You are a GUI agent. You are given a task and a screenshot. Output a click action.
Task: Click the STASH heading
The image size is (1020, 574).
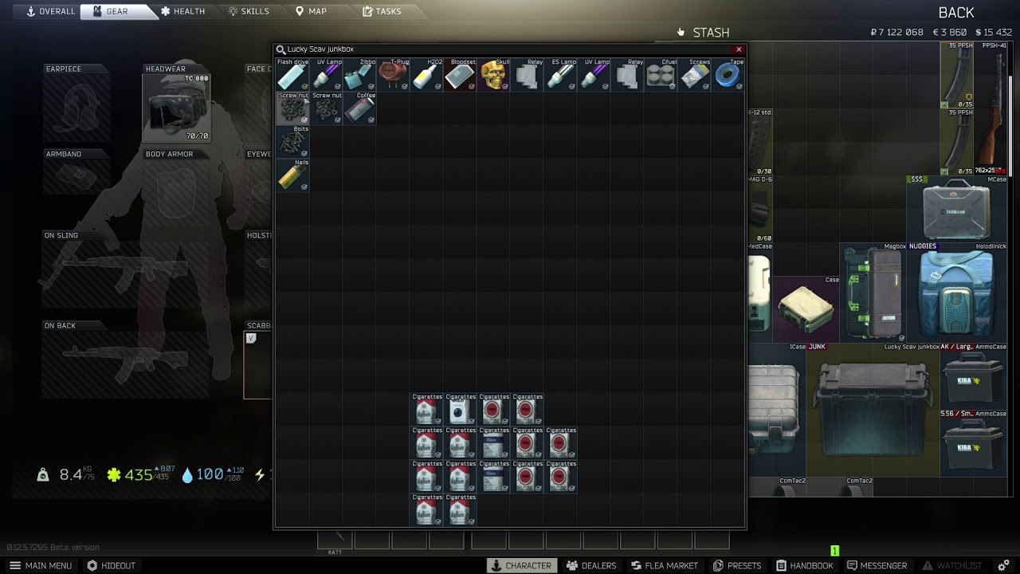(x=711, y=33)
